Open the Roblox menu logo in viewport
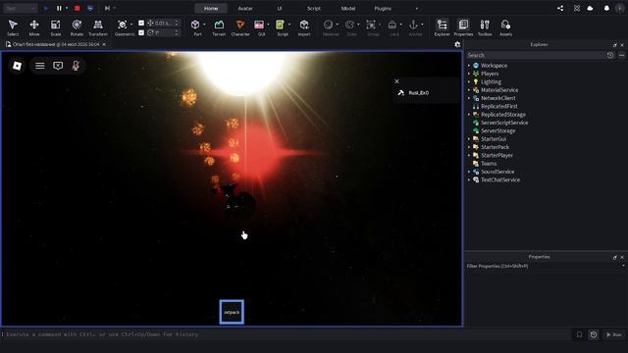The width and height of the screenshot is (628, 353). tap(17, 66)
